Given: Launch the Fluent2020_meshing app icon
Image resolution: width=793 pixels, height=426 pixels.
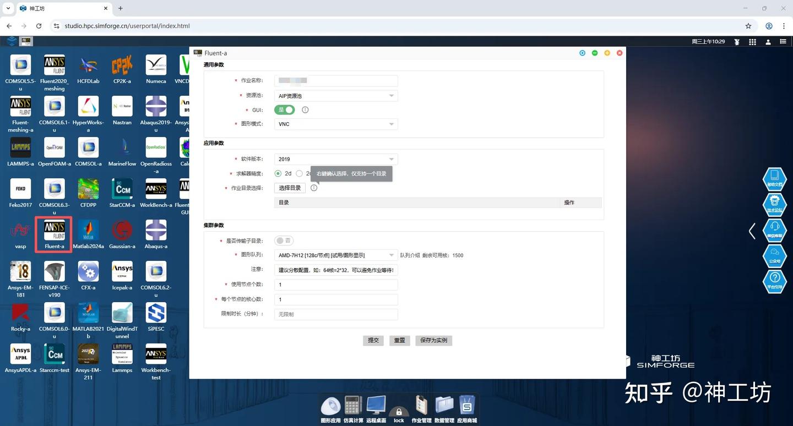Looking at the screenshot, I should click(55, 65).
